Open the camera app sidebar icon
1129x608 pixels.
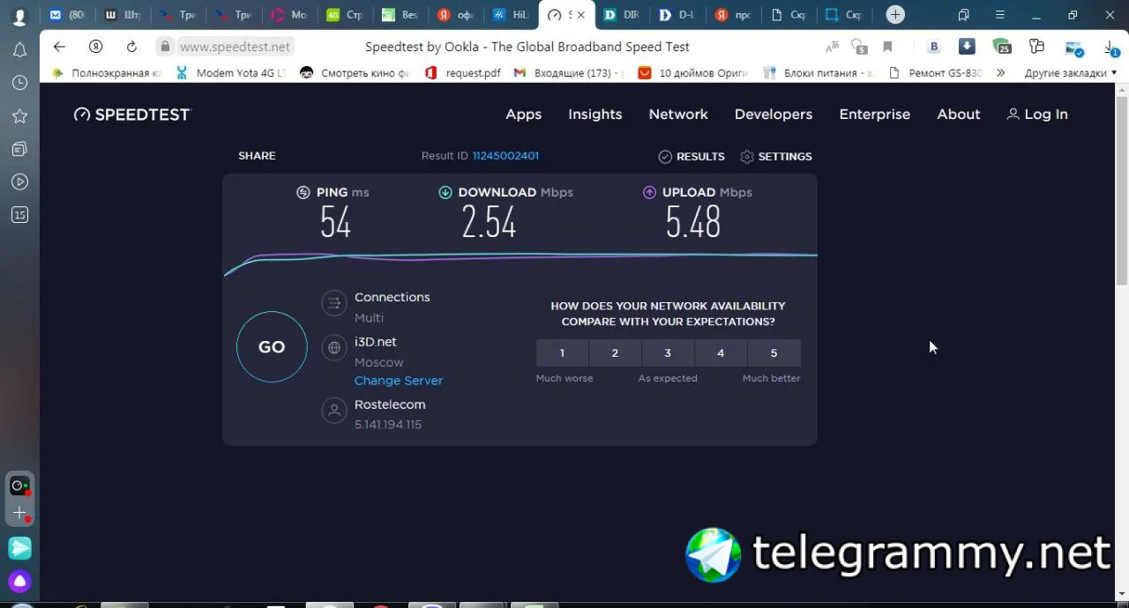pos(19,486)
